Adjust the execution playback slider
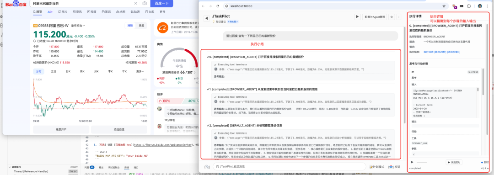The width and height of the screenshot is (494, 175). (x=422, y=162)
